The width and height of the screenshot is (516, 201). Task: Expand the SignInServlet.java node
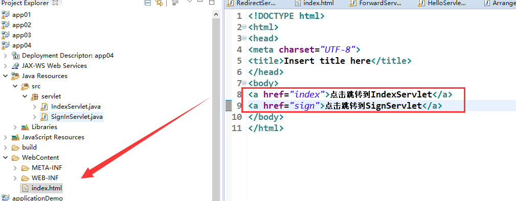(x=35, y=117)
